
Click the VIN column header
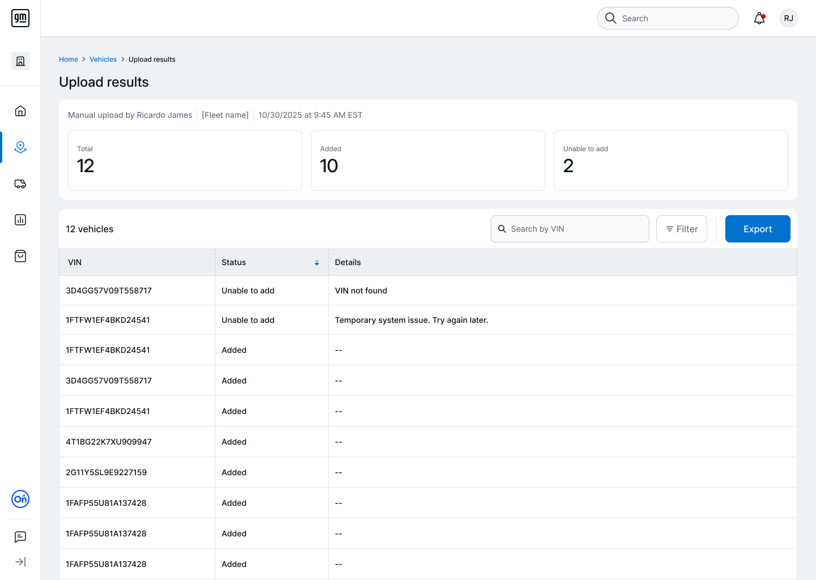click(x=137, y=262)
